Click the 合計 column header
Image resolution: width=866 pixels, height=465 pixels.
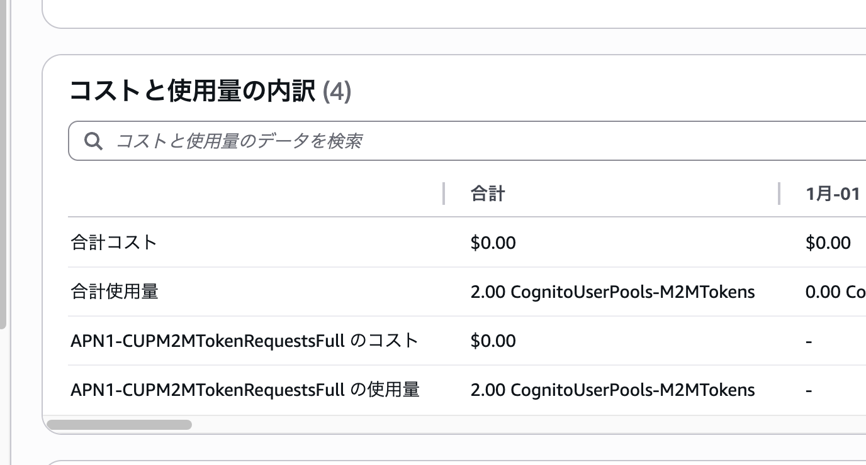coord(487,194)
